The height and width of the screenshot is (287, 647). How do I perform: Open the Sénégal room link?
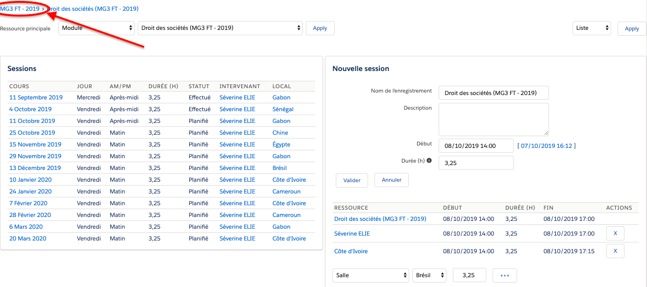click(283, 109)
